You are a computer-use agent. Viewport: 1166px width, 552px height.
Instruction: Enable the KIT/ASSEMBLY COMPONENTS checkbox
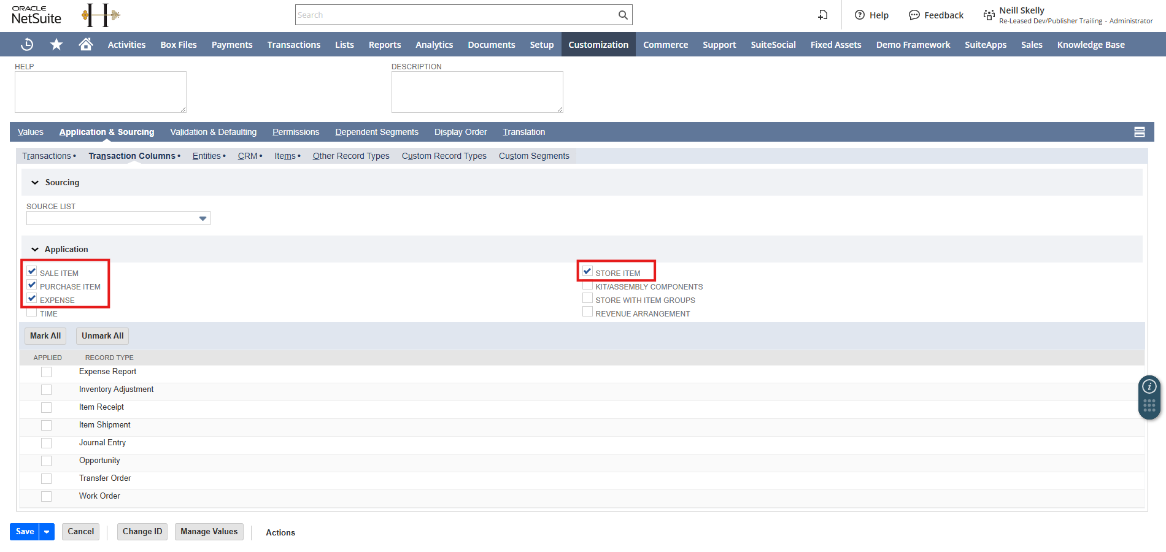click(x=587, y=285)
